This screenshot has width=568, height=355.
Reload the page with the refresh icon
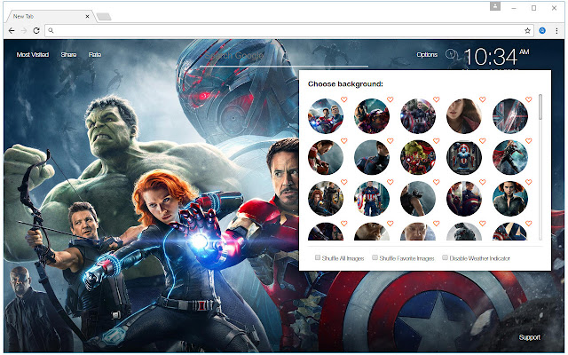coord(36,31)
